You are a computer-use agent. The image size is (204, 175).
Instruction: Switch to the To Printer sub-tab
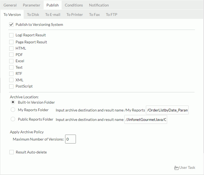coord(75,15)
